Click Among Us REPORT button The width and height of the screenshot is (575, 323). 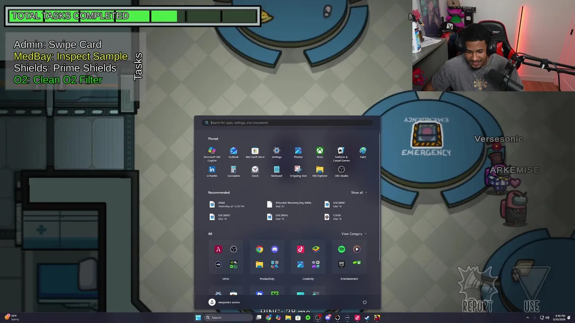pyautogui.click(x=477, y=289)
